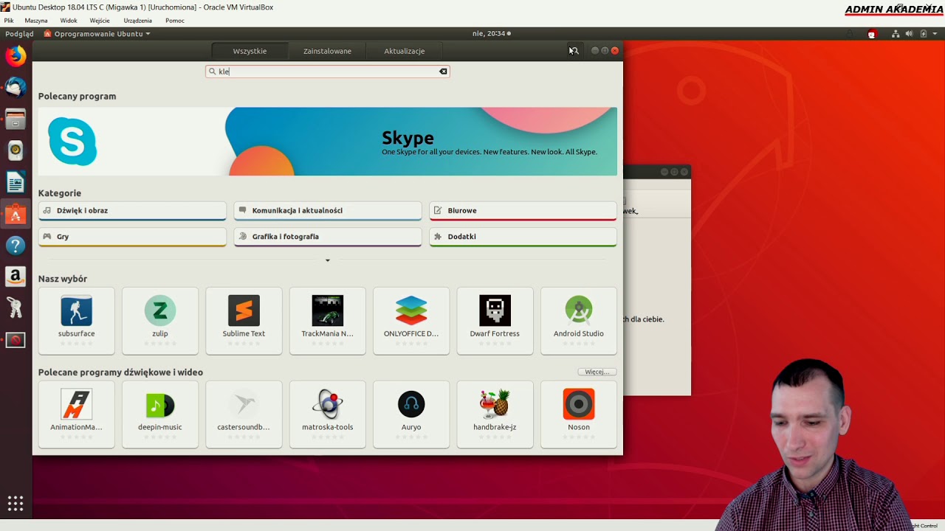This screenshot has height=531, width=945.
Task: Open Firefox from the Ubuntu dock
Action: [16, 56]
